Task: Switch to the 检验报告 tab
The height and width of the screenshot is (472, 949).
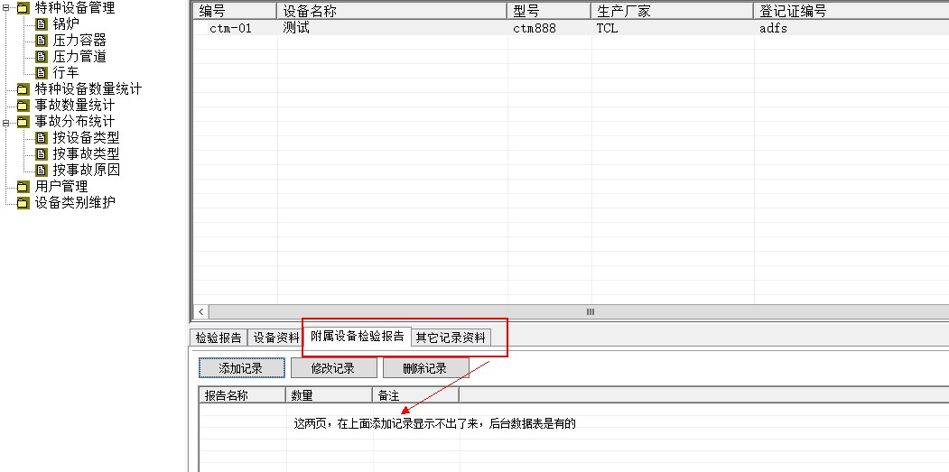Action: tap(219, 338)
